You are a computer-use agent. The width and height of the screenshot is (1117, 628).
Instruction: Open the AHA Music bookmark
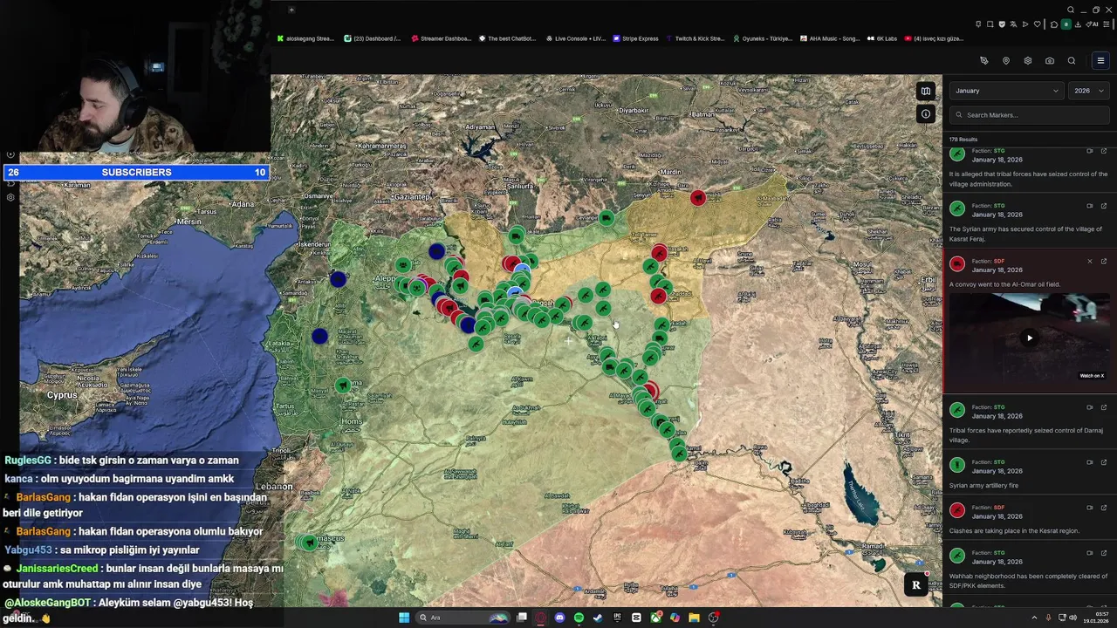coord(829,38)
